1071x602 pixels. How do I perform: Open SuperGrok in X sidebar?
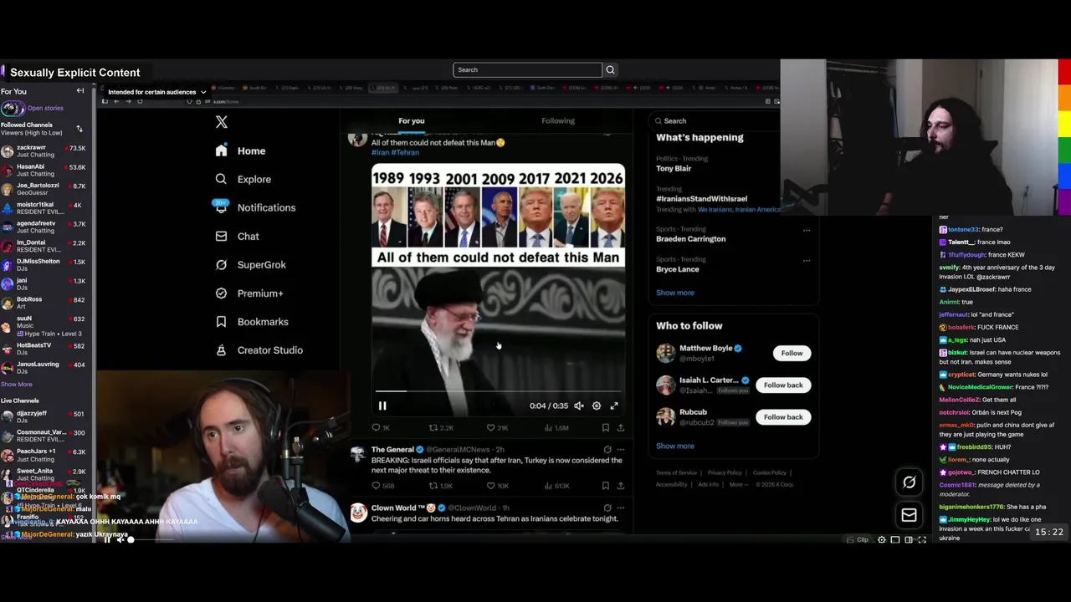(250, 265)
